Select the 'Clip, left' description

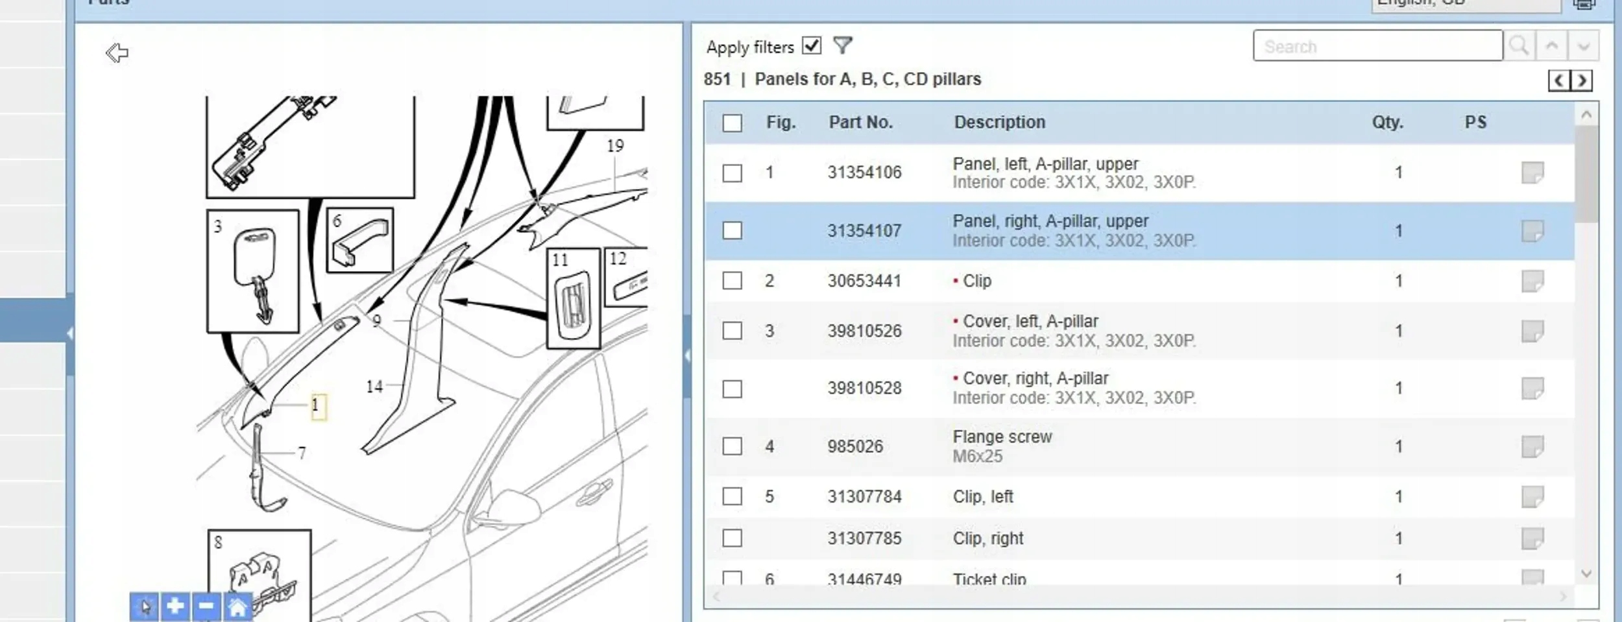coord(983,497)
